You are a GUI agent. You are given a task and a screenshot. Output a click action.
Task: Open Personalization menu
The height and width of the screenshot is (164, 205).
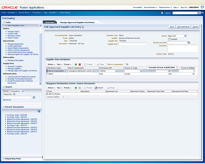(x=151, y=7)
